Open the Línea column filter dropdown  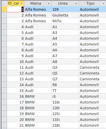click(x=76, y=4)
